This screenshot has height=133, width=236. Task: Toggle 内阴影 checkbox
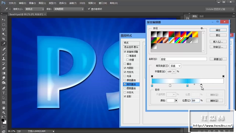(125, 68)
